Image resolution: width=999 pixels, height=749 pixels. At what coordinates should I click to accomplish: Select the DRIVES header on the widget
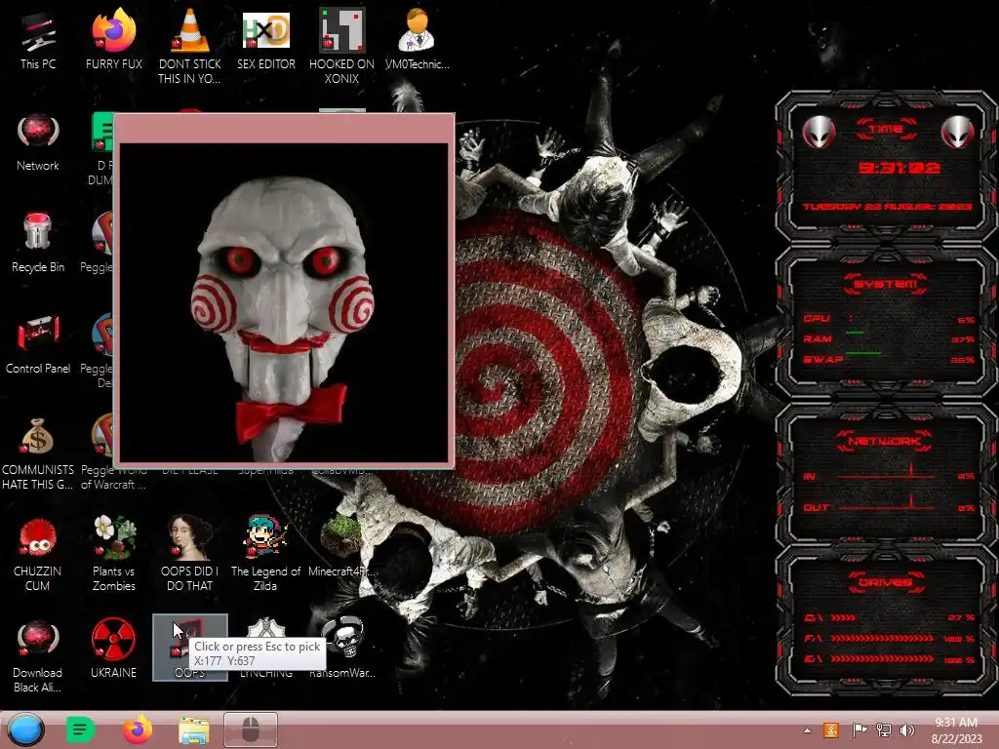(886, 582)
